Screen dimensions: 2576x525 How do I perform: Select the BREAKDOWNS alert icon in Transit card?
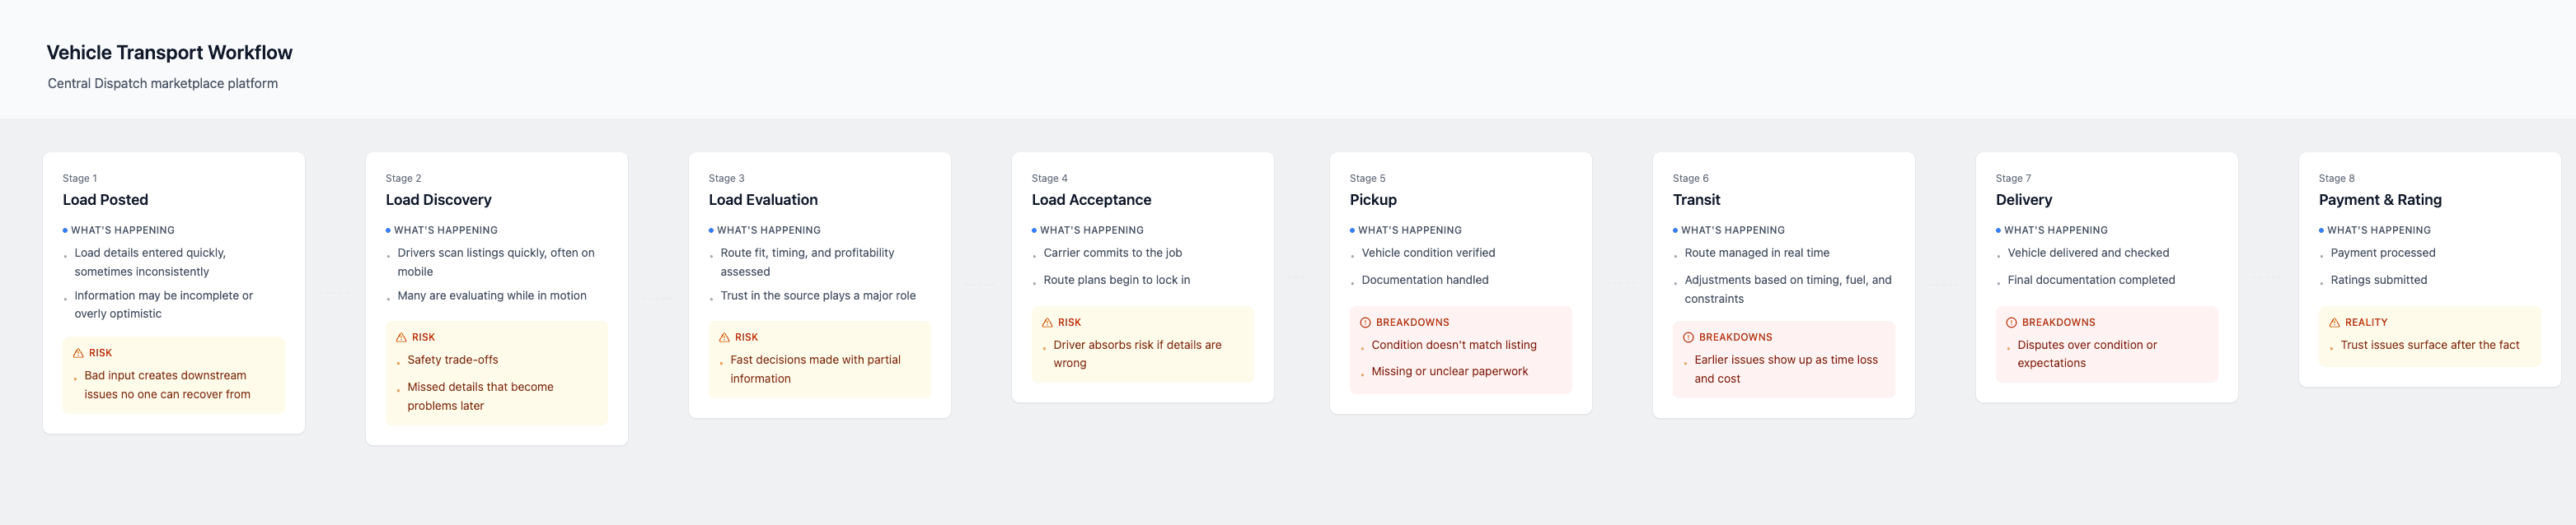point(1688,337)
